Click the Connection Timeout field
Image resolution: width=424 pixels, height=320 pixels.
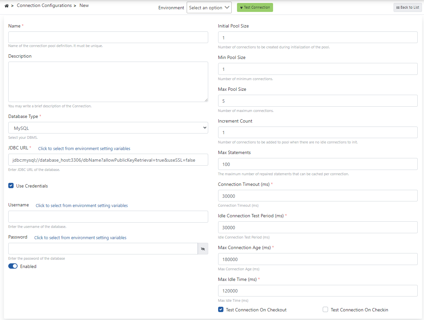pyautogui.click(x=317, y=196)
